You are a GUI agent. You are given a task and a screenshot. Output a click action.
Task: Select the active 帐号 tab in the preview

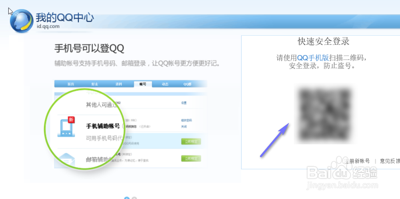[143, 84]
